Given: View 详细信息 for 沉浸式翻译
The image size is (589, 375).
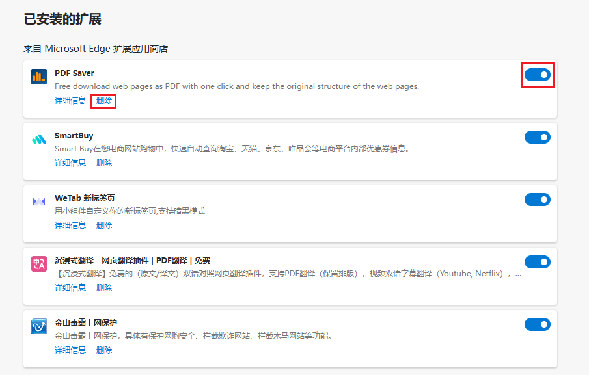Looking at the screenshot, I should coord(70,287).
